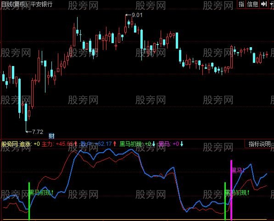Click the 指 indicator button
The width and height of the screenshot is (274, 221).
tap(241, 4)
